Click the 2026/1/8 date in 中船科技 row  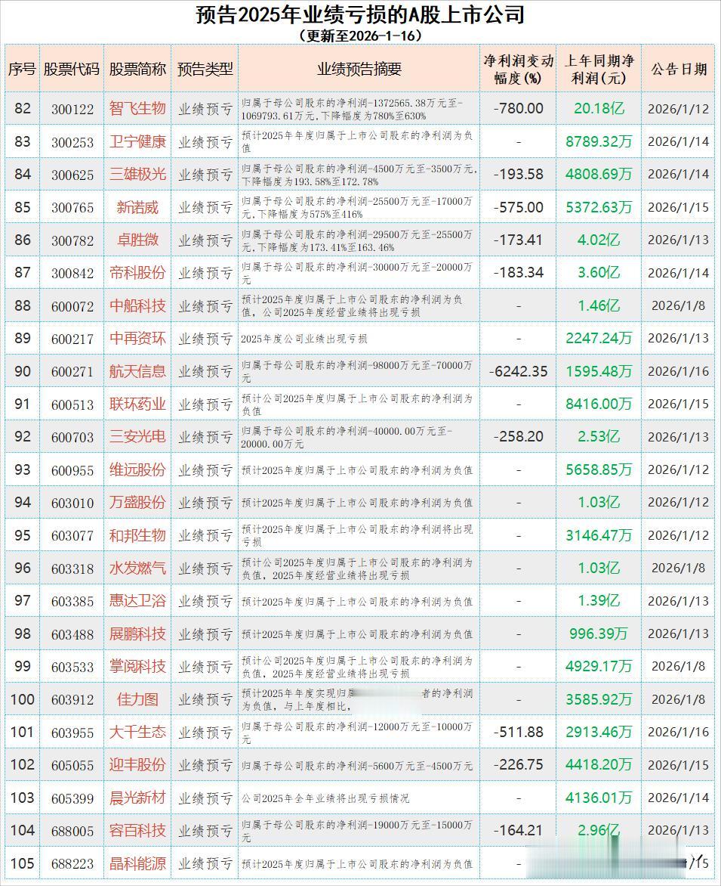pos(678,305)
